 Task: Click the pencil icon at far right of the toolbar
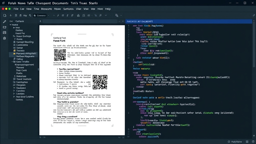pyautogui.click(x=254, y=15)
